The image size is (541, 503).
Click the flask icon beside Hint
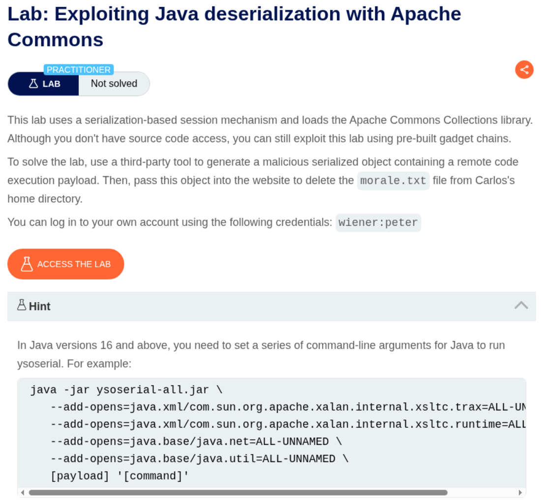coord(21,305)
